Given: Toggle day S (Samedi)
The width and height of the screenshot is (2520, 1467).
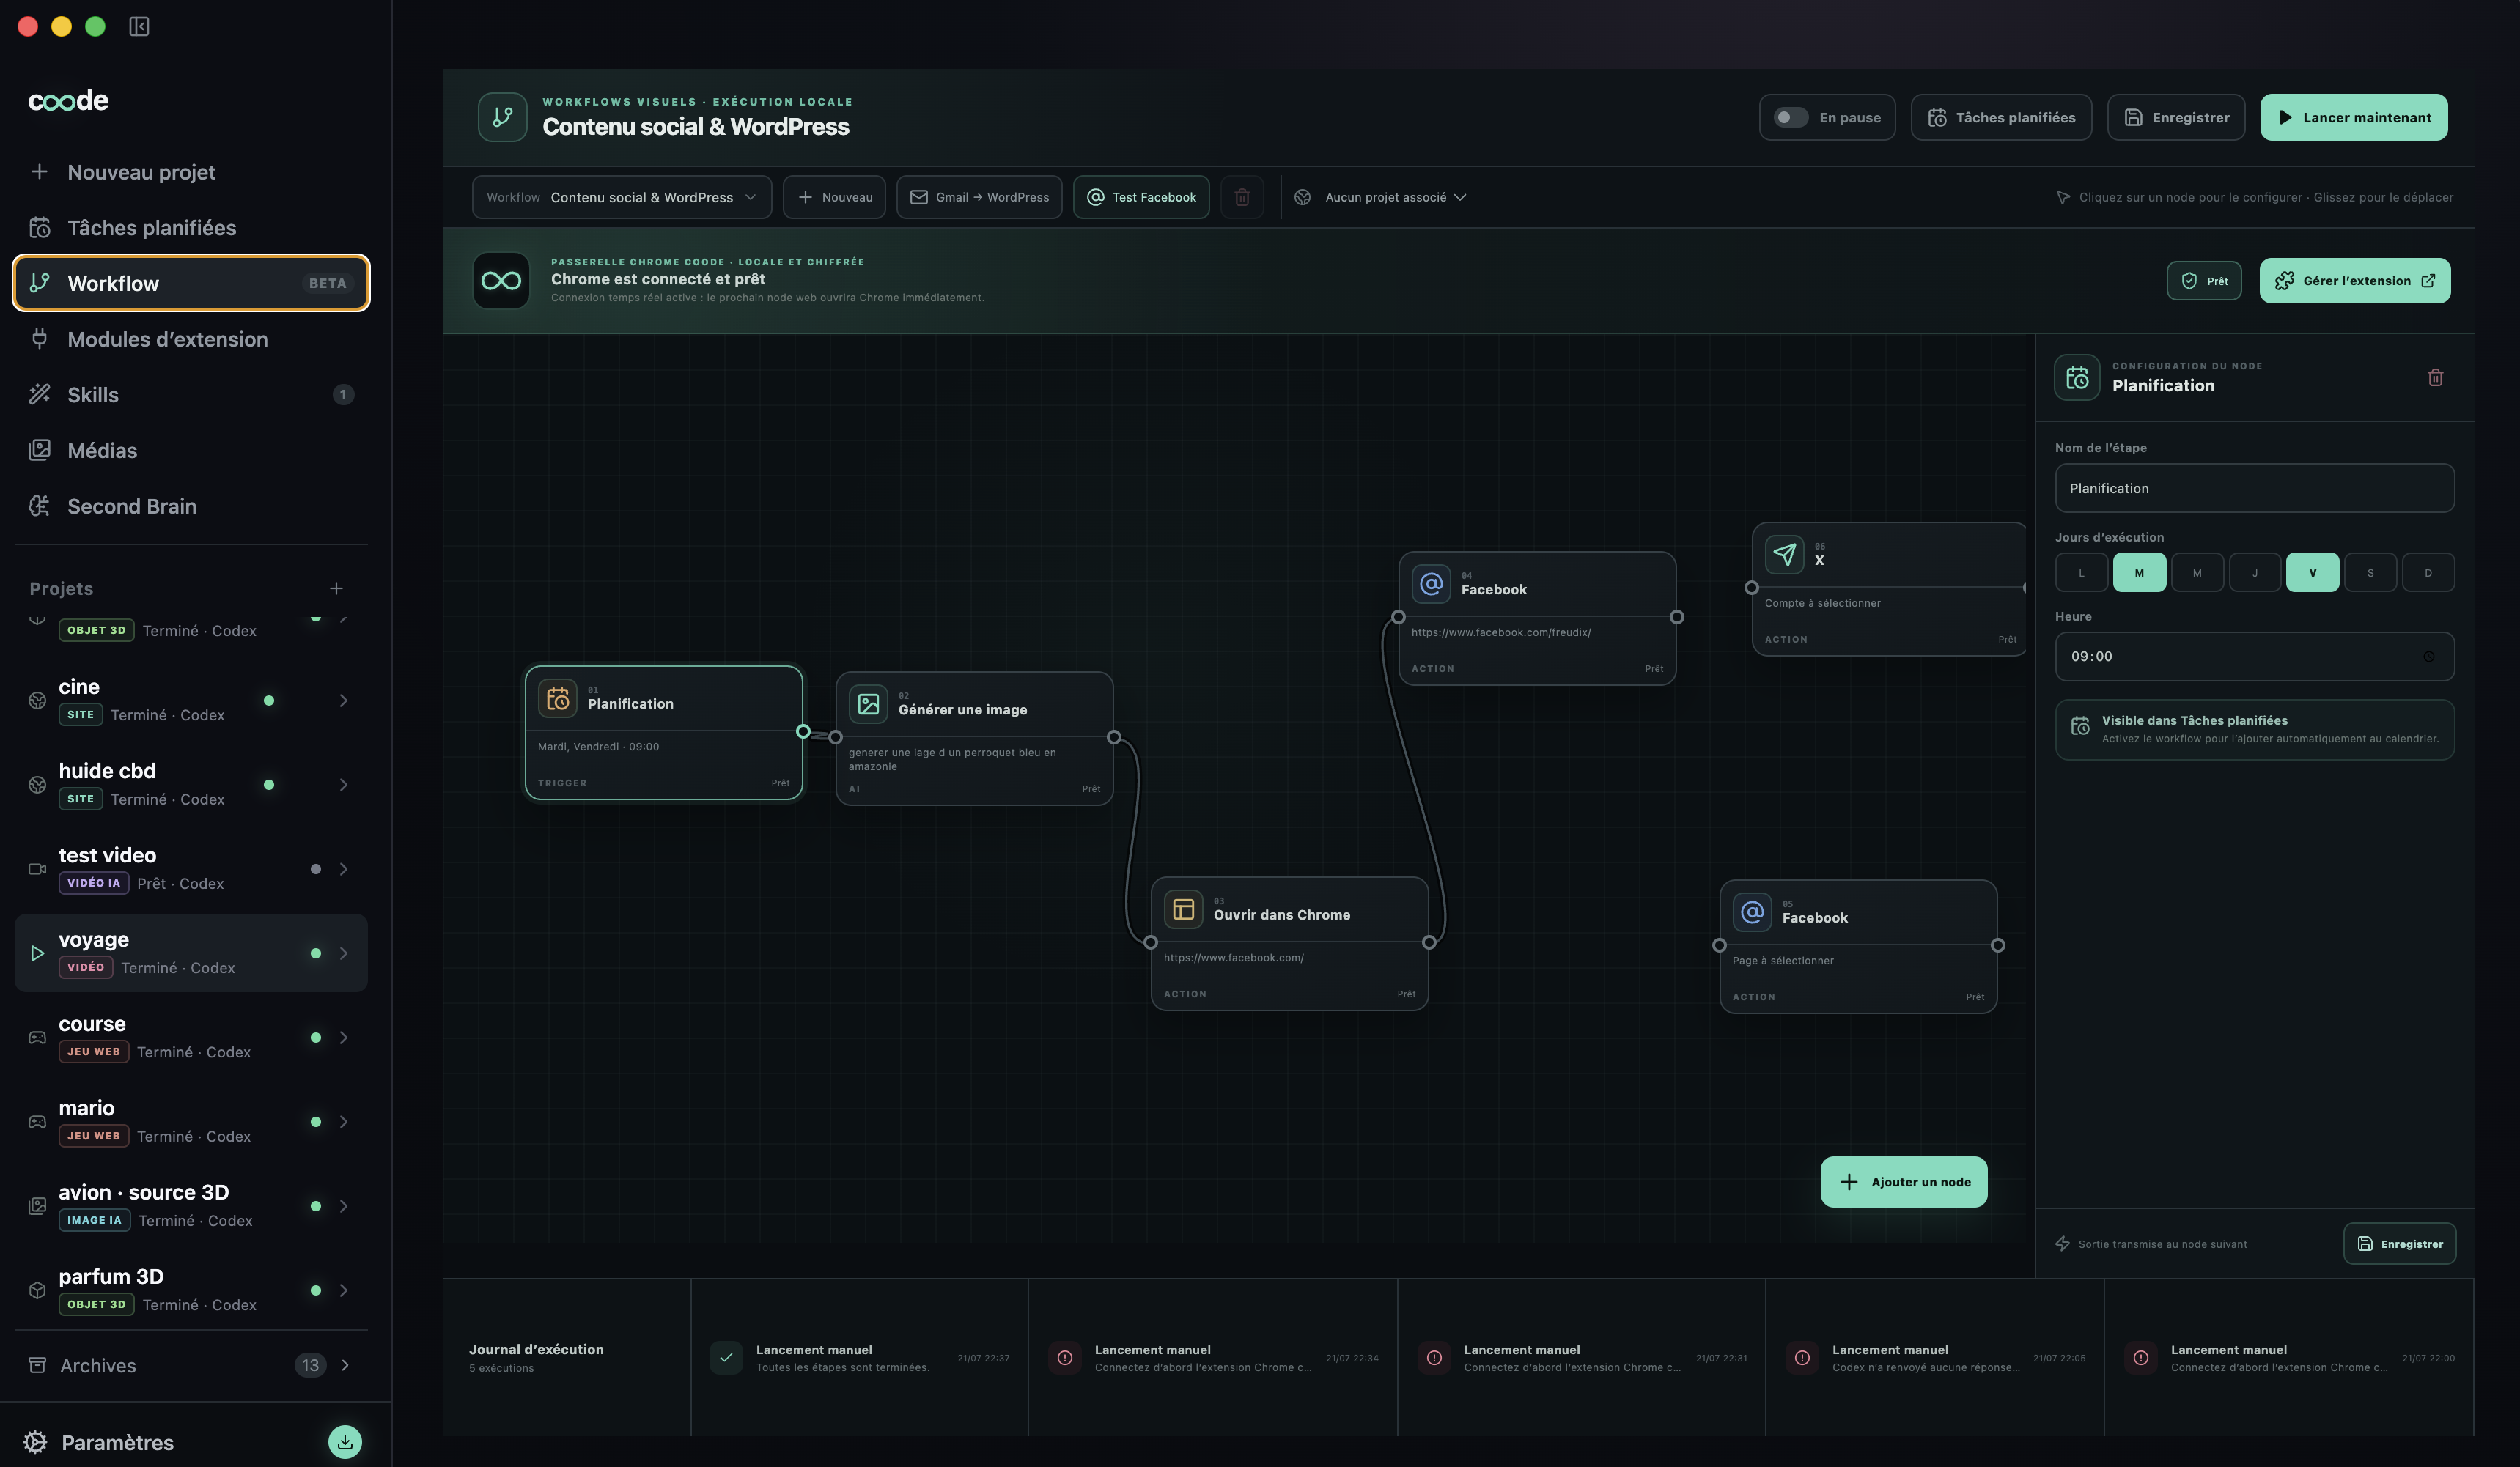Looking at the screenshot, I should click(2370, 573).
